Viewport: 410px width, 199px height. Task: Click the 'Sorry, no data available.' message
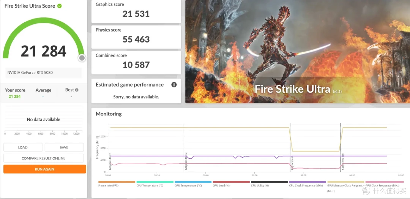pos(136,97)
